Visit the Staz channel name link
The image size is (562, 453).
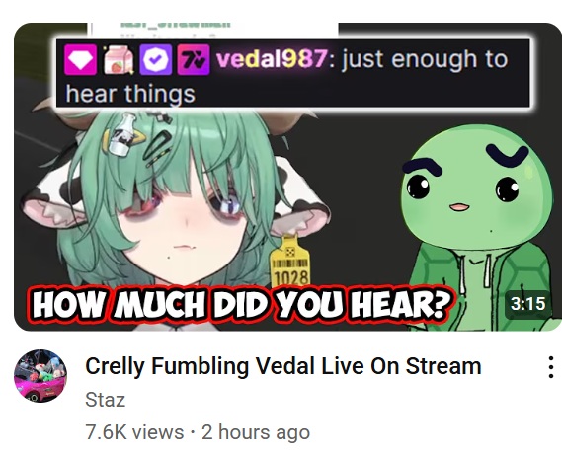tap(105, 400)
